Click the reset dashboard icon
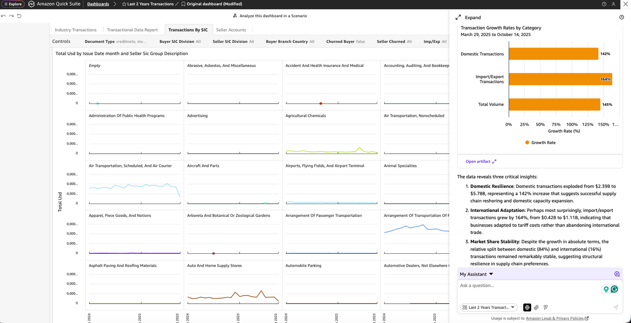This screenshot has height=323, width=631. tap(19, 16)
